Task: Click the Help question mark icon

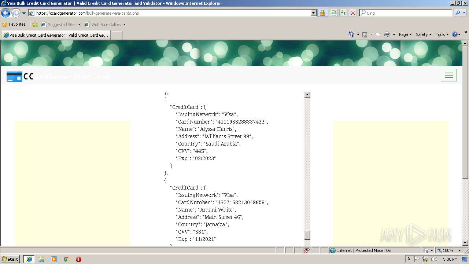Action: 455,34
